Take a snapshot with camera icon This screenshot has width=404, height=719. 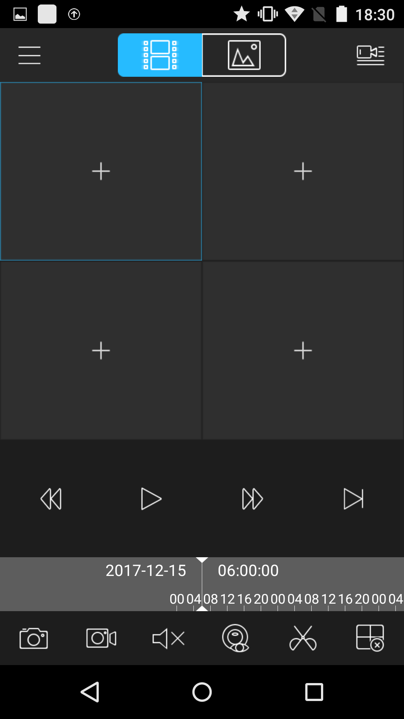coord(34,638)
